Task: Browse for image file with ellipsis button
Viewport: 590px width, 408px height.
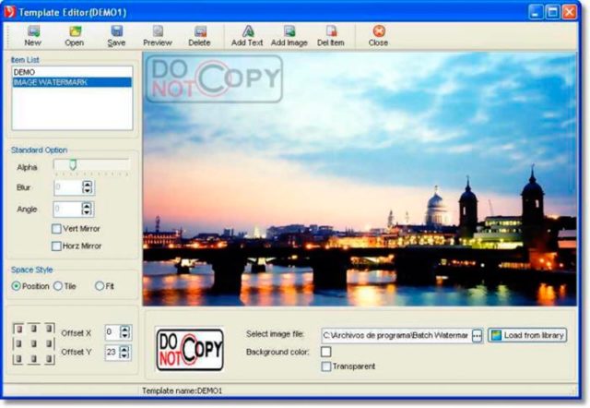Action: pyautogui.click(x=477, y=335)
